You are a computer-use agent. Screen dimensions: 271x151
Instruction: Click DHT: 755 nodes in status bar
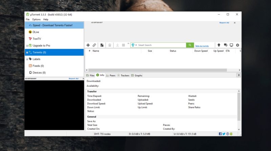[102, 134]
